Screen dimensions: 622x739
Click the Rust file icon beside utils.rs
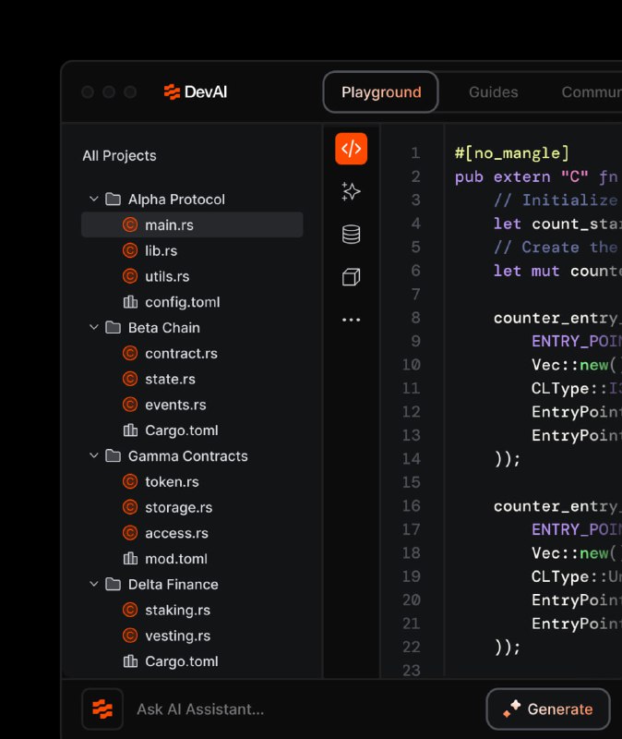click(130, 276)
